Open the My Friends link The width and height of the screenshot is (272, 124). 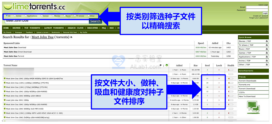click(x=7, y=32)
